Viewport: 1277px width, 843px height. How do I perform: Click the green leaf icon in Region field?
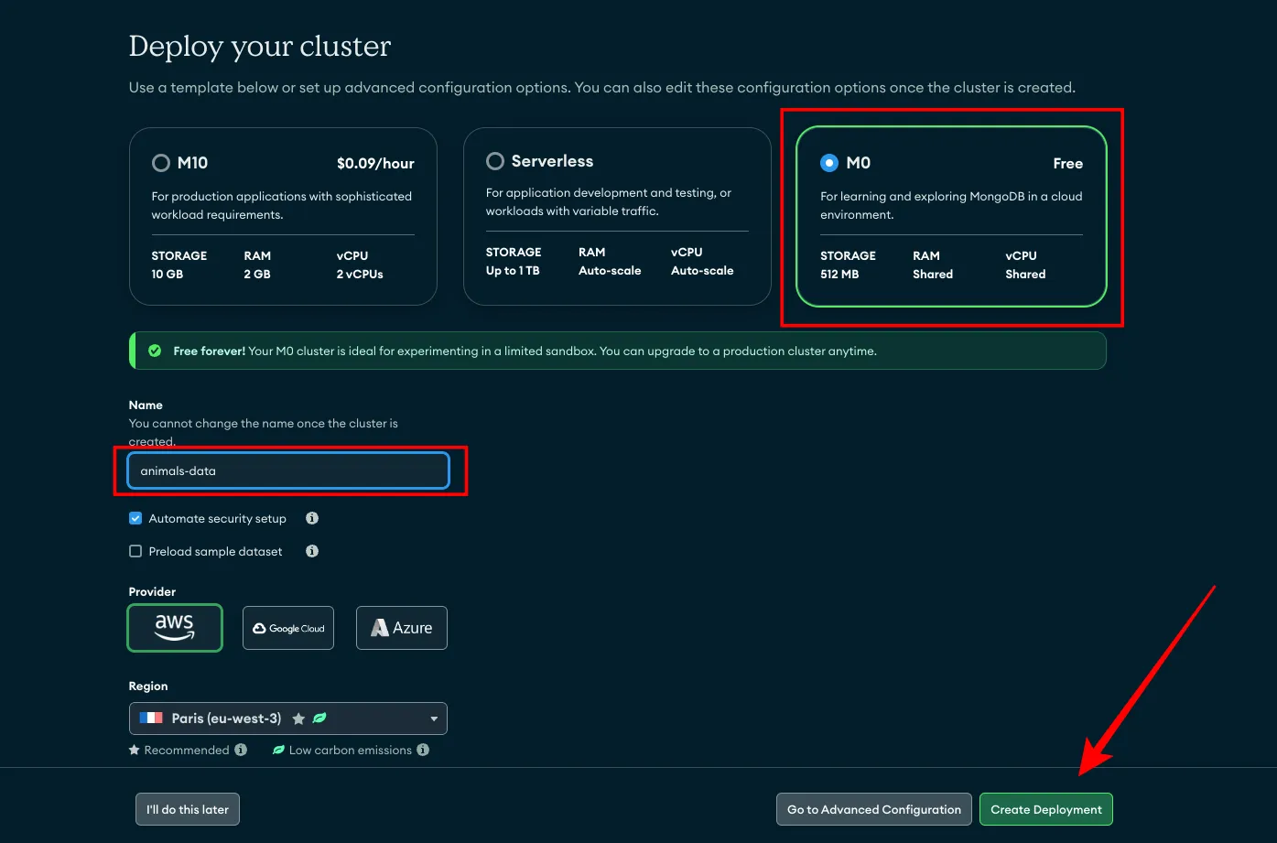coord(319,719)
